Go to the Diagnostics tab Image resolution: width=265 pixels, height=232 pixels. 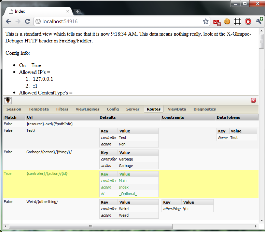coord(205,109)
